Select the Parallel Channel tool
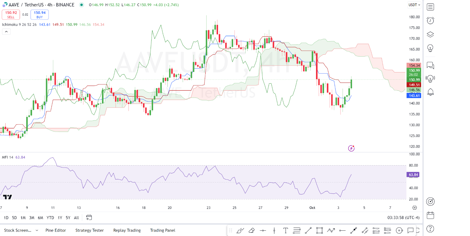The image size is (470, 236). pos(365,231)
